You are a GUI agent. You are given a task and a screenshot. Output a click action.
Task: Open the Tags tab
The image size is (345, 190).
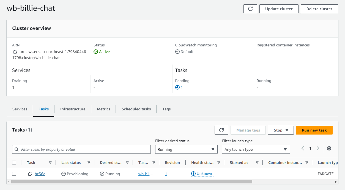pos(166,109)
